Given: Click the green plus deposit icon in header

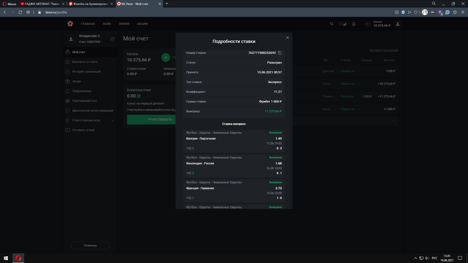Looking at the screenshot, I should 367,24.
